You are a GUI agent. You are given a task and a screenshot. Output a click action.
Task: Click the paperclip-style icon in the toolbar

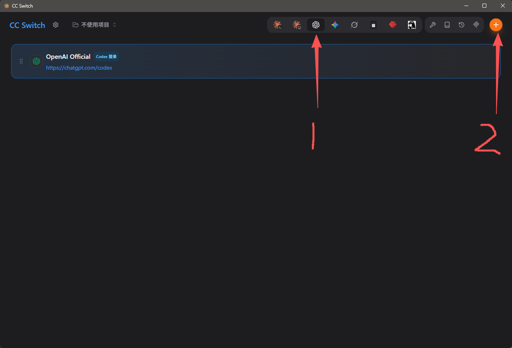point(476,25)
